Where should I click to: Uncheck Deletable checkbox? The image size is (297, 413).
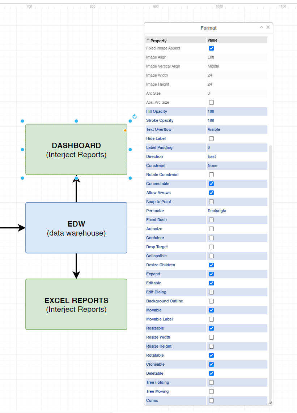(212, 374)
